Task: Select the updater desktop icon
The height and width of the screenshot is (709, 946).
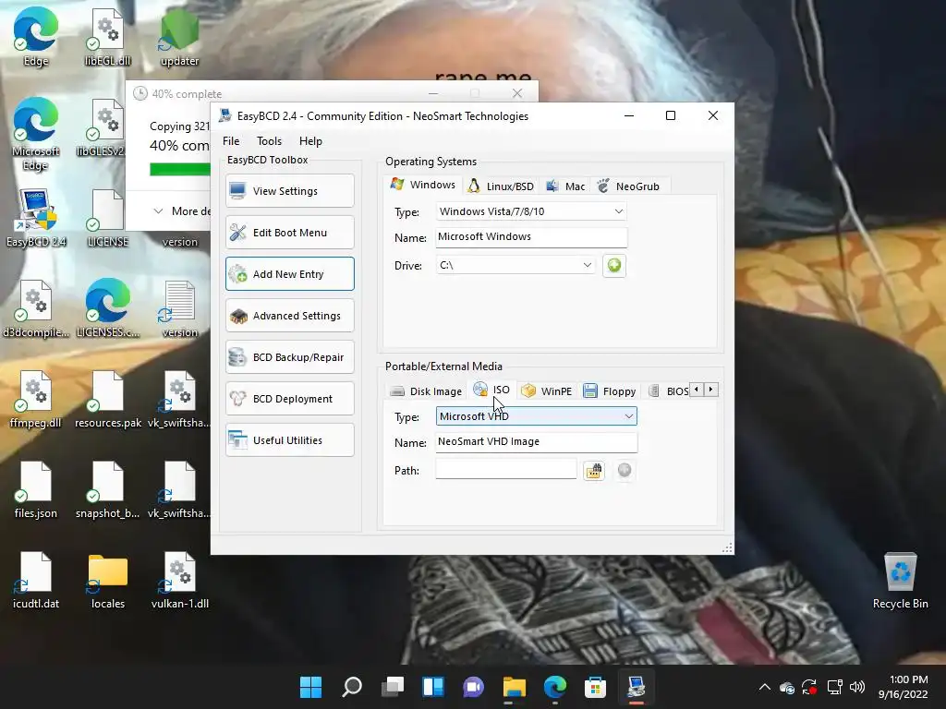Action: [x=180, y=37]
